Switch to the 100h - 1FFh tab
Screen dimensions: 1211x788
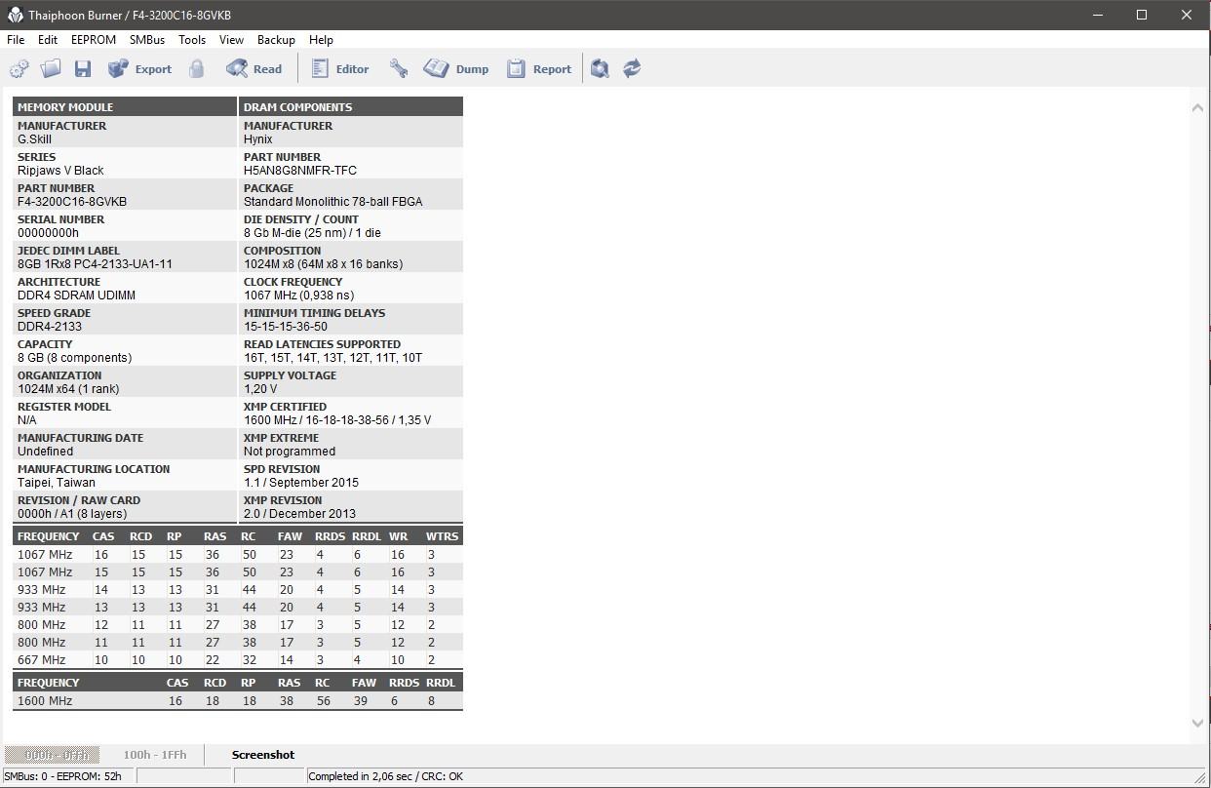pos(154,755)
